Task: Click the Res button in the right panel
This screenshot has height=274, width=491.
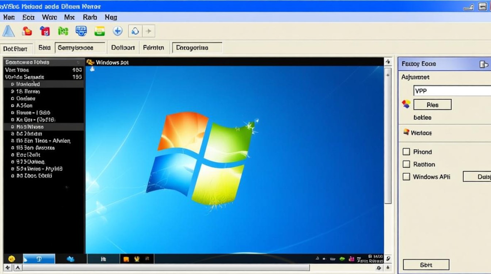Action: (x=432, y=104)
